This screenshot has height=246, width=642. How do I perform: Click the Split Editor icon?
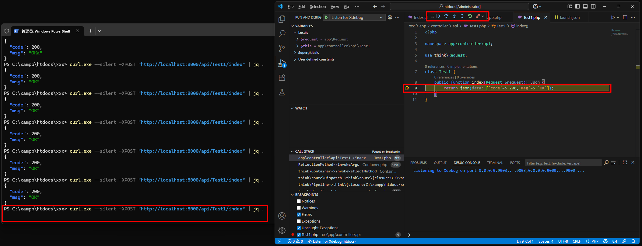pos(625,17)
